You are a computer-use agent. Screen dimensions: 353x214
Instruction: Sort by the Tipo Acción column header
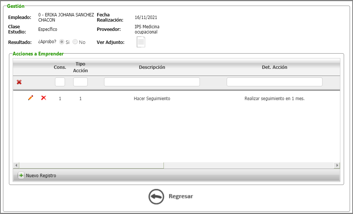pos(80,67)
